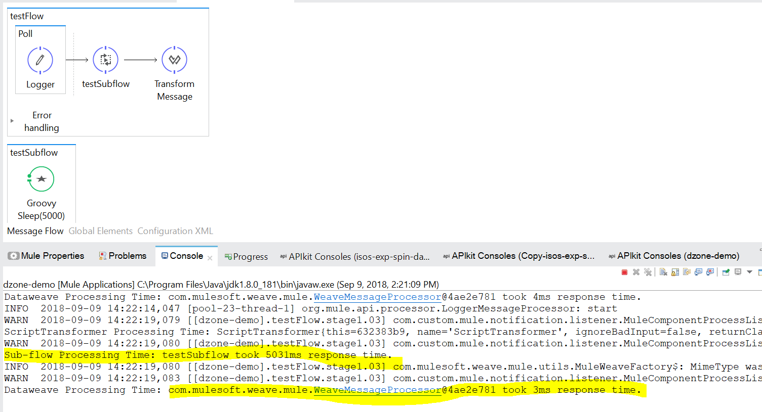The image size is (762, 412).
Task: Toggle show console when standard error changes
Action: point(710,272)
